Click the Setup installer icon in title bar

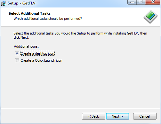[x=4, y=3]
